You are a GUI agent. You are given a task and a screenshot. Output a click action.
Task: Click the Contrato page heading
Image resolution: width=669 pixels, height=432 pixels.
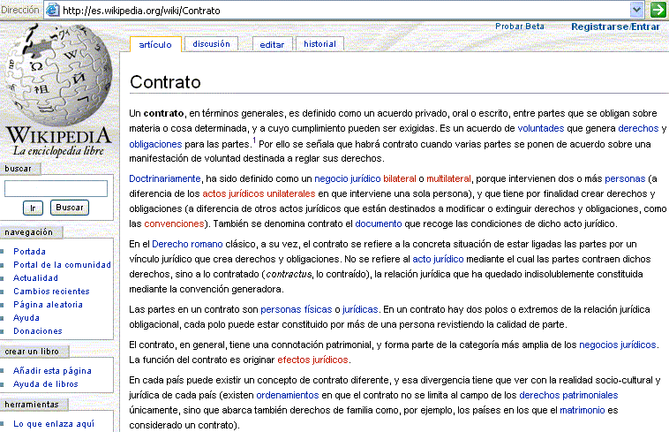click(x=165, y=82)
